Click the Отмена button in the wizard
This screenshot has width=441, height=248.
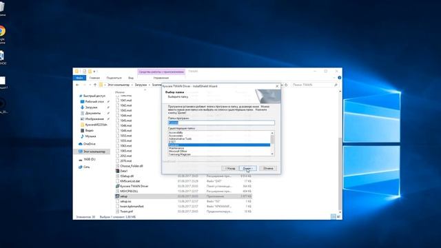tap(268, 168)
